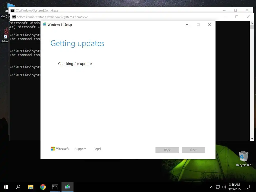
Task: Open the volume tray icon
Action: tap(224, 187)
